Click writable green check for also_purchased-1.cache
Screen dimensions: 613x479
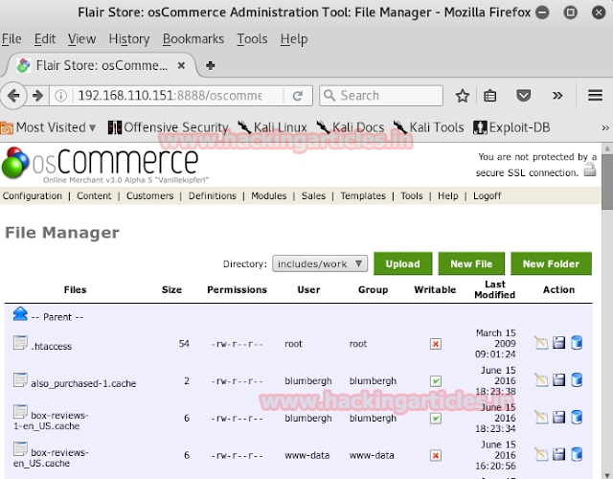[436, 381]
